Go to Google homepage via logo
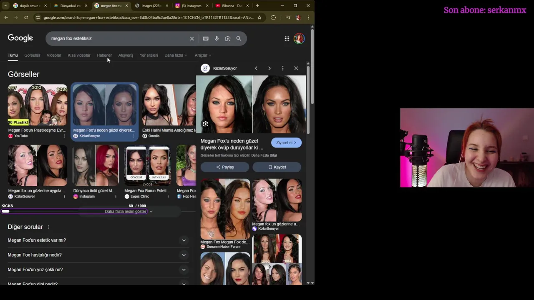 [x=20, y=38]
